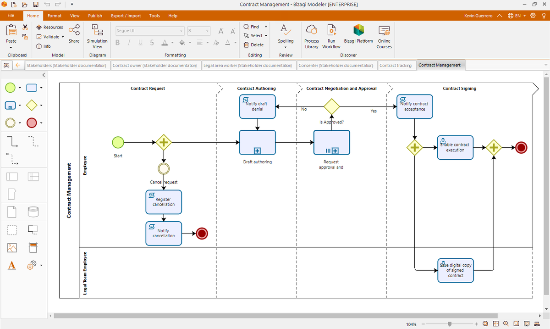Open the Segoe UI font name combo box
Viewport: 550px width, 329px height.
point(150,31)
